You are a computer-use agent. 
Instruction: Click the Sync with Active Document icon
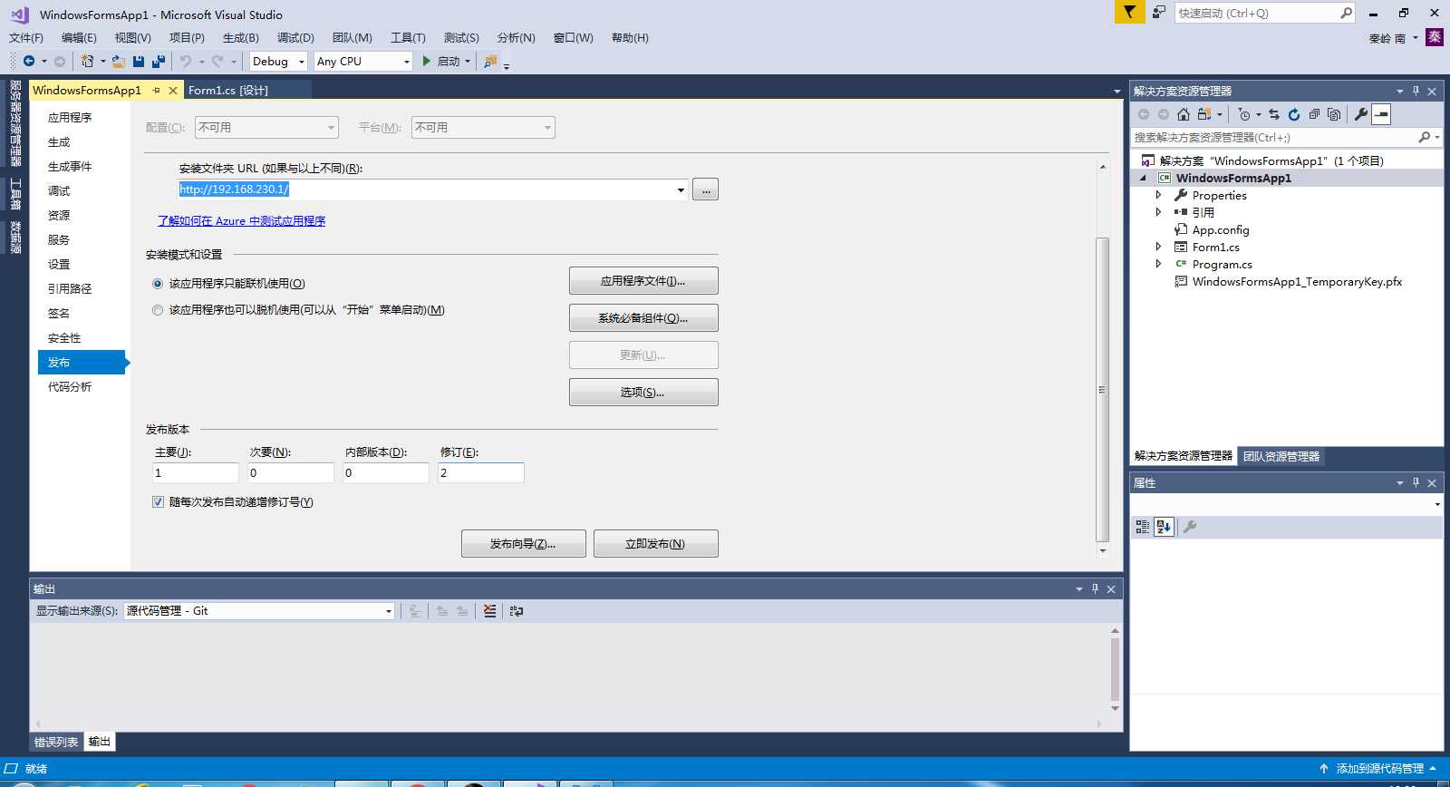click(1274, 114)
